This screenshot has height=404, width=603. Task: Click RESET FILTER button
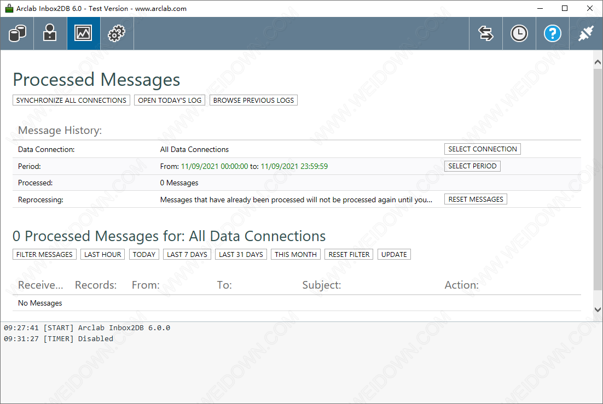349,254
